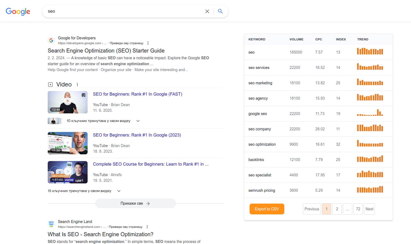Image resolution: width=411 pixels, height=244 pixels.
Task: Click 'Преведи ову страницу' for Search Engine Land result
Action: [126, 227]
